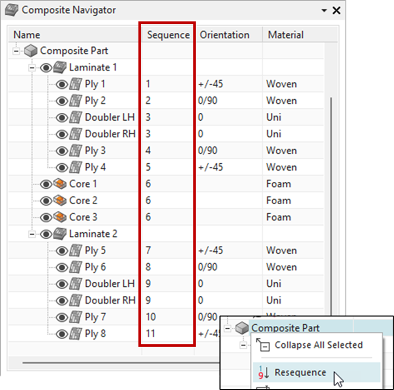The height and width of the screenshot is (390, 394).
Task: Click the Material column header
Action: point(285,35)
